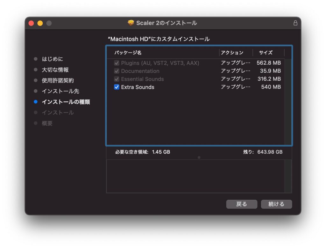This screenshot has width=326, height=248.
Task: Click the アクション column header
Action: pyautogui.click(x=232, y=53)
